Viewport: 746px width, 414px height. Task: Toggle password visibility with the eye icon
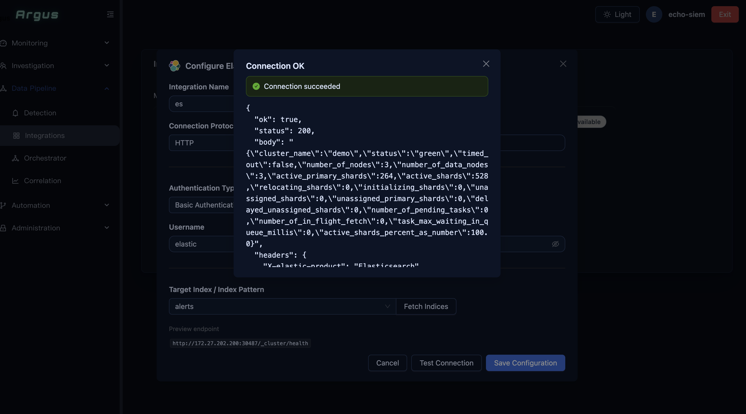555,244
